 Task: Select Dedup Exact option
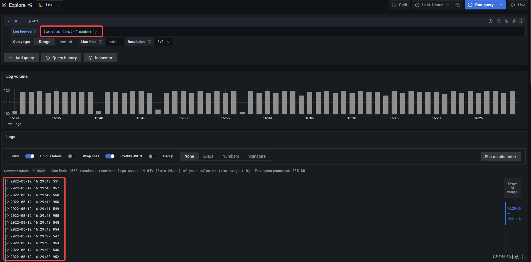coord(208,156)
